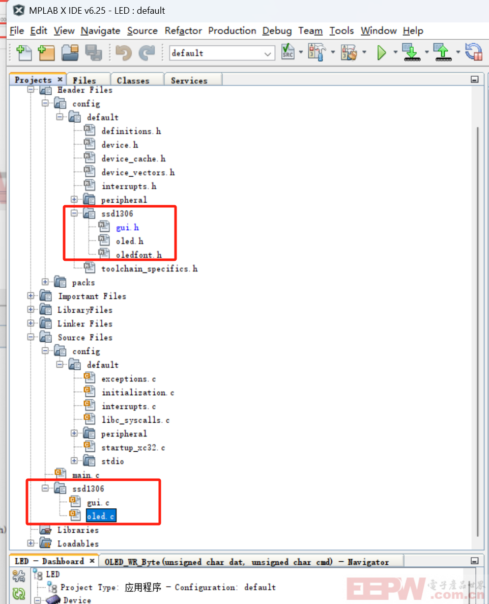Image resolution: width=489 pixels, height=604 pixels.
Task: Expand the stdio folder
Action: [x=74, y=461]
